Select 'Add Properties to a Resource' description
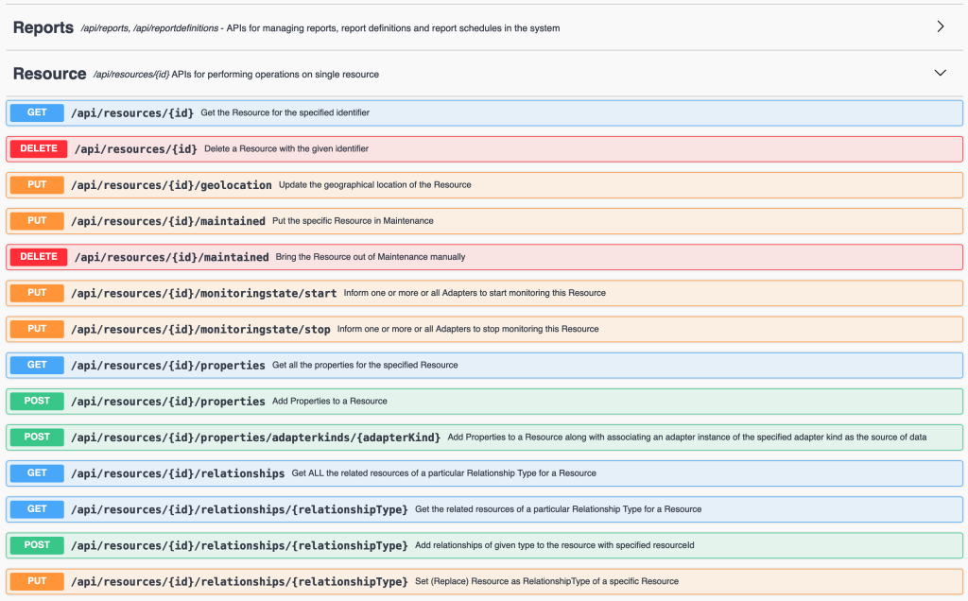Image resolution: width=968 pixels, height=601 pixels. coord(330,401)
